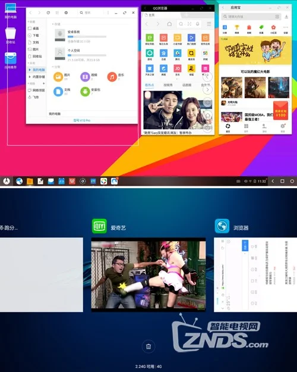Open the 视频 video category in file manager
Viewport: 297px width, 372px height.
(85, 77)
